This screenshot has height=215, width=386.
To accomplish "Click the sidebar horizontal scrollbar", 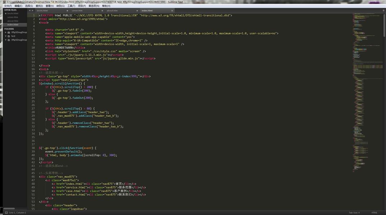I will (x=9, y=209).
